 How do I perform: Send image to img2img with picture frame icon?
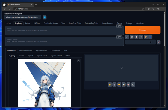coord(124,85)
